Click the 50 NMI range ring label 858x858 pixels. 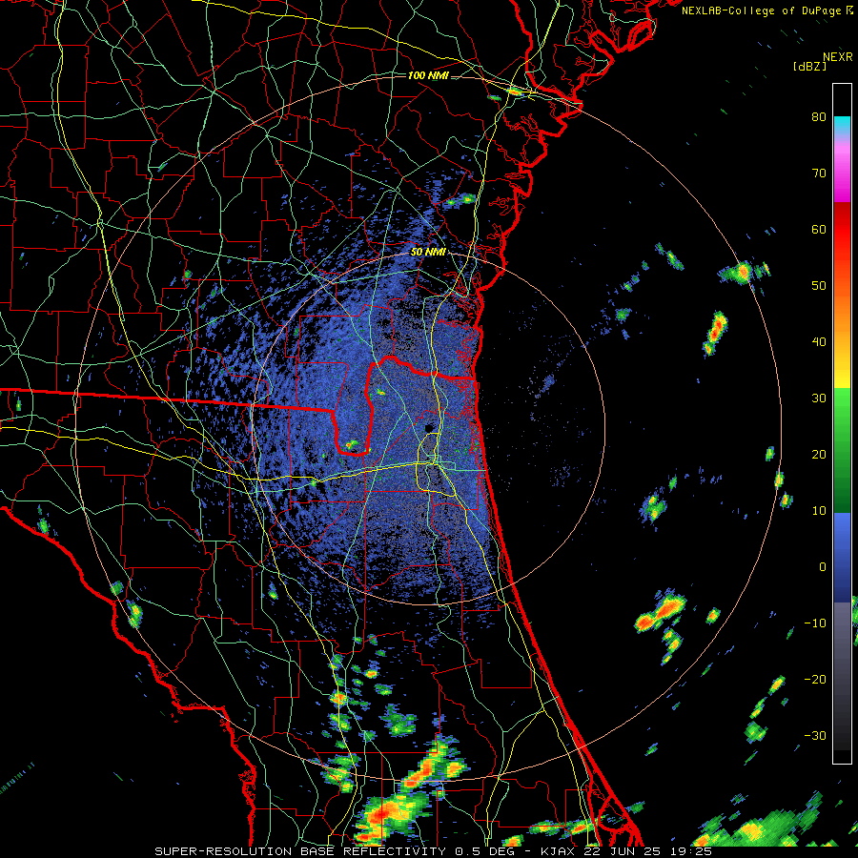428,253
